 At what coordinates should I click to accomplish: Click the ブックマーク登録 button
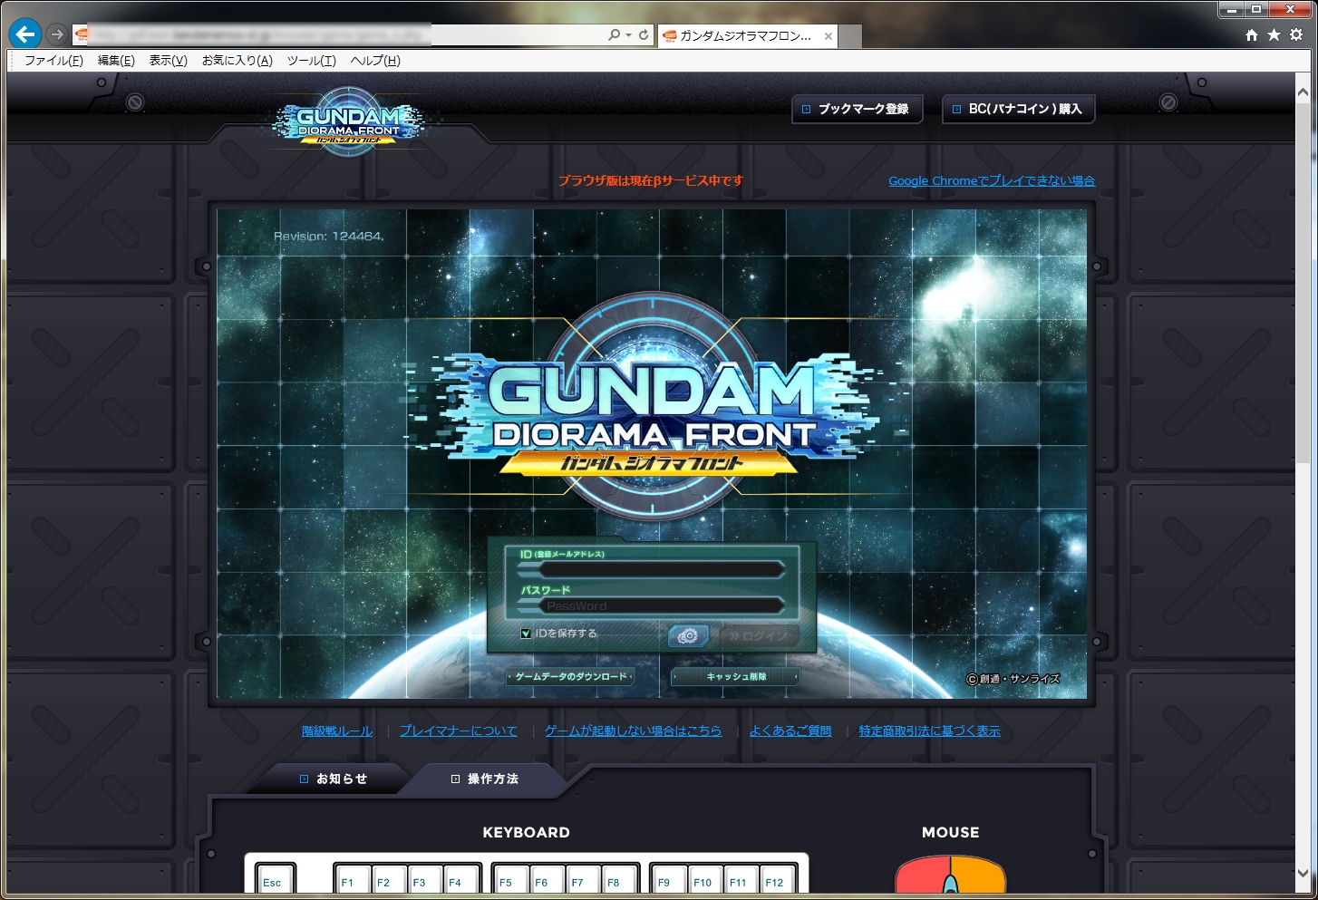click(x=857, y=109)
